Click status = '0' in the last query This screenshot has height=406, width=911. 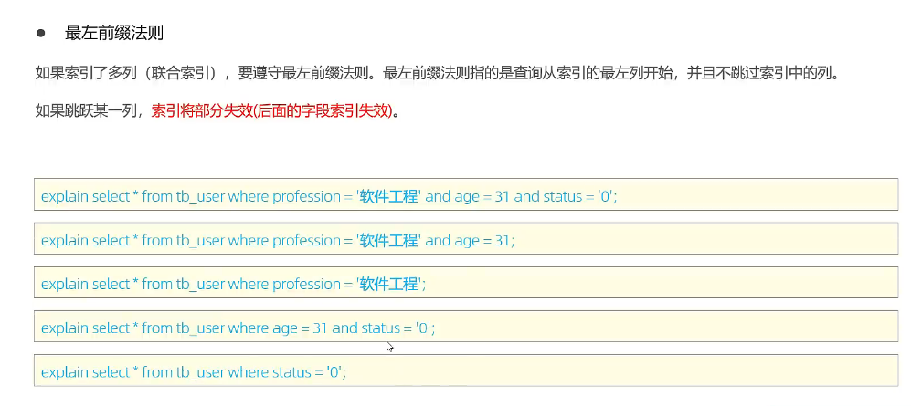309,371
